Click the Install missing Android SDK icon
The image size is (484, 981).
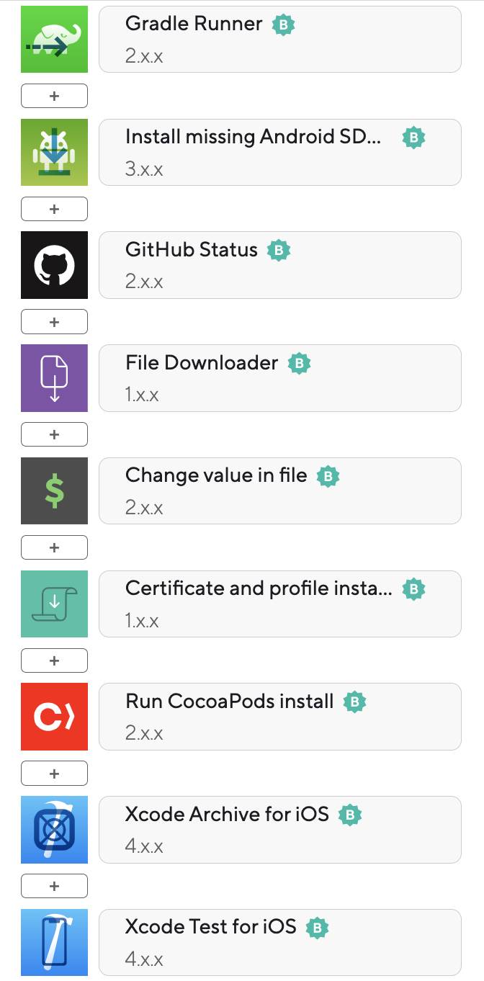point(54,152)
